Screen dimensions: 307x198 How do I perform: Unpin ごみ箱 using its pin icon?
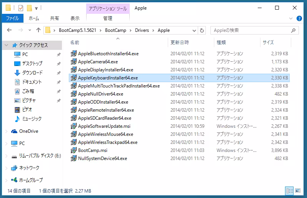point(59,91)
